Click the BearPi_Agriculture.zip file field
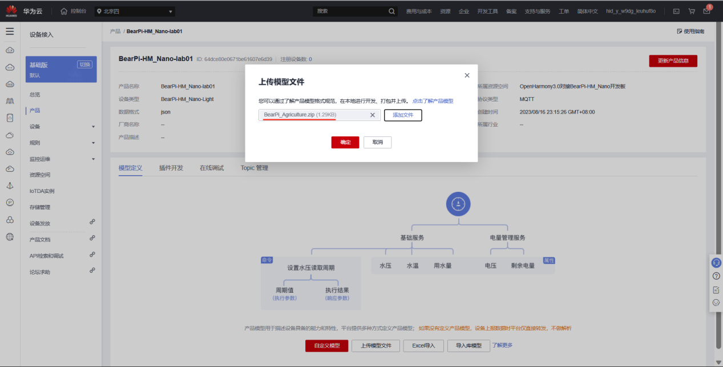The image size is (723, 367). (x=319, y=115)
